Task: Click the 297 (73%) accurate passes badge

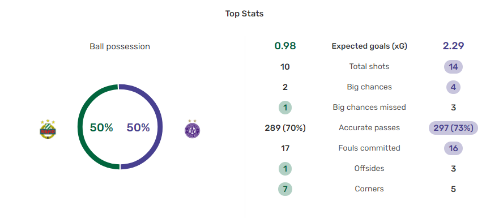Action: pyautogui.click(x=453, y=128)
